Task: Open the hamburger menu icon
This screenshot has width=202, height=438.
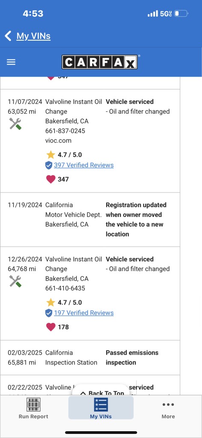Action: 11,62
